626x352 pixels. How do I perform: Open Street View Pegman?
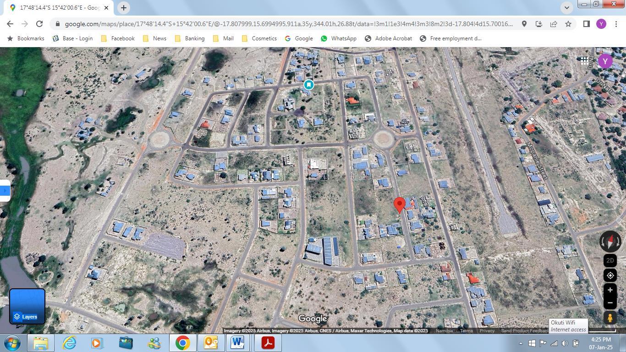[x=610, y=317]
